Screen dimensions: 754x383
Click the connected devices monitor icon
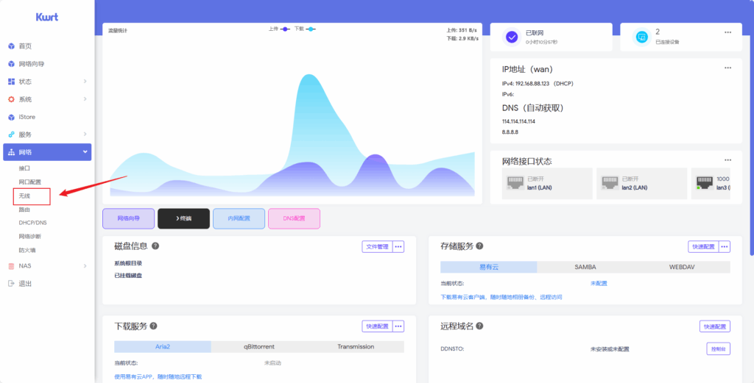point(641,36)
